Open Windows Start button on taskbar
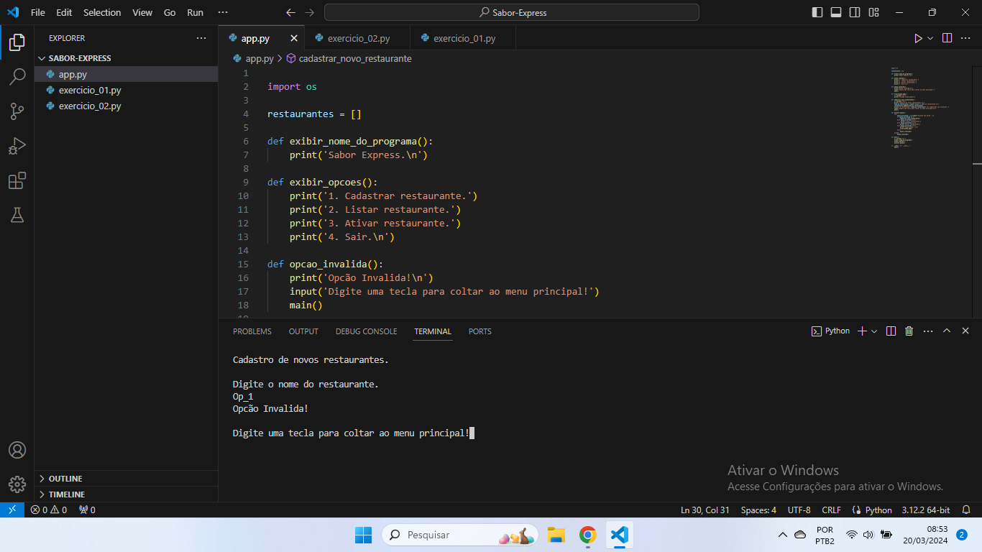Screen dimensions: 982x552 pos(364,535)
